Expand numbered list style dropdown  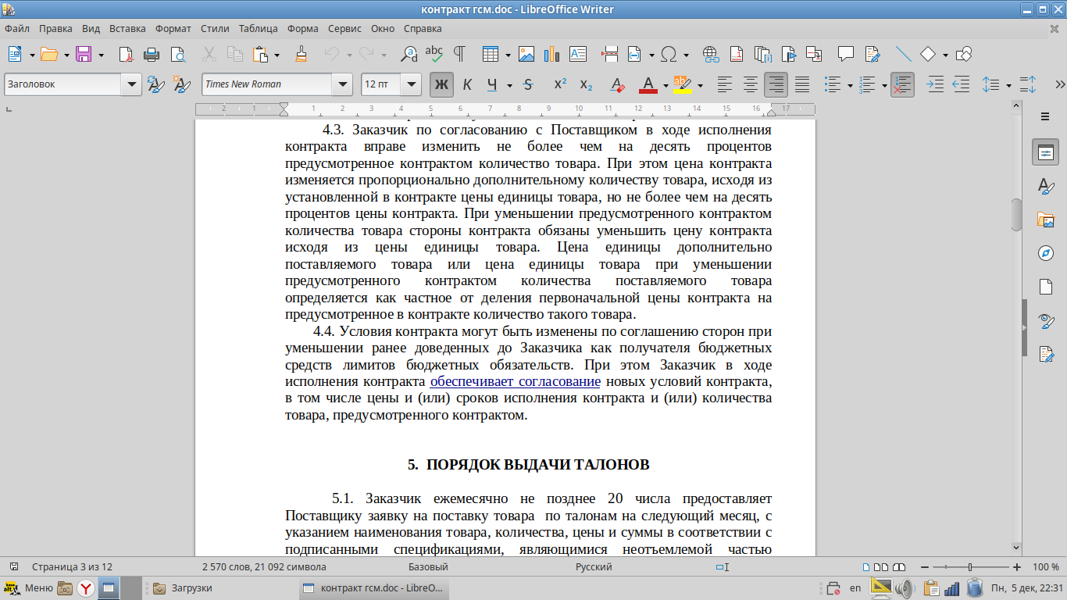883,85
